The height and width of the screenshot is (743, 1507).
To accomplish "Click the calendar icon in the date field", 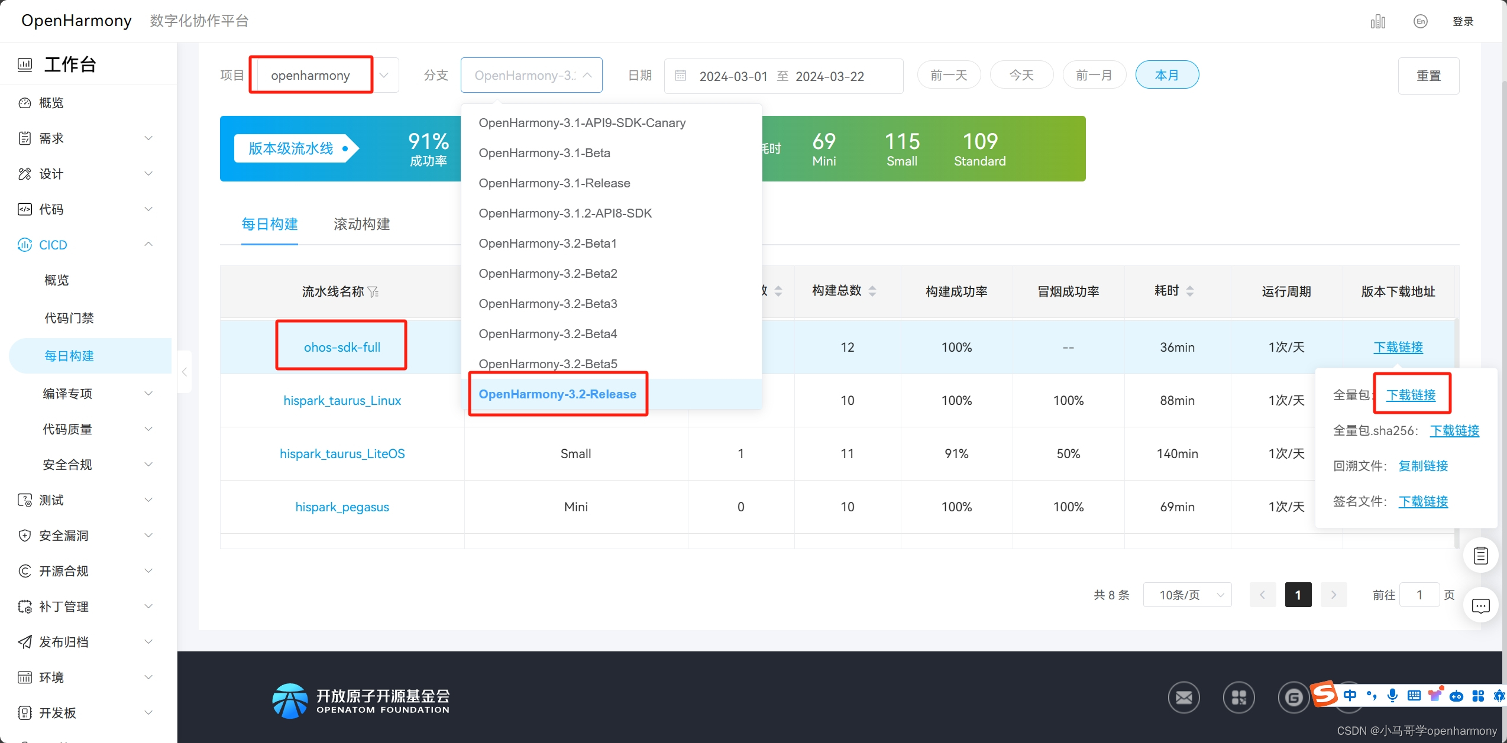I will click(x=680, y=76).
